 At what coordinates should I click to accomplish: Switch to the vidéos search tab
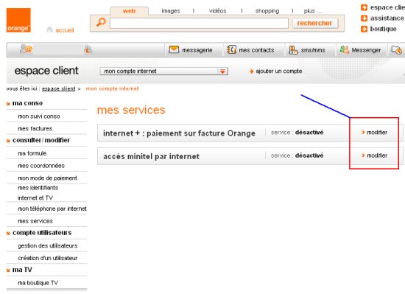(x=217, y=11)
